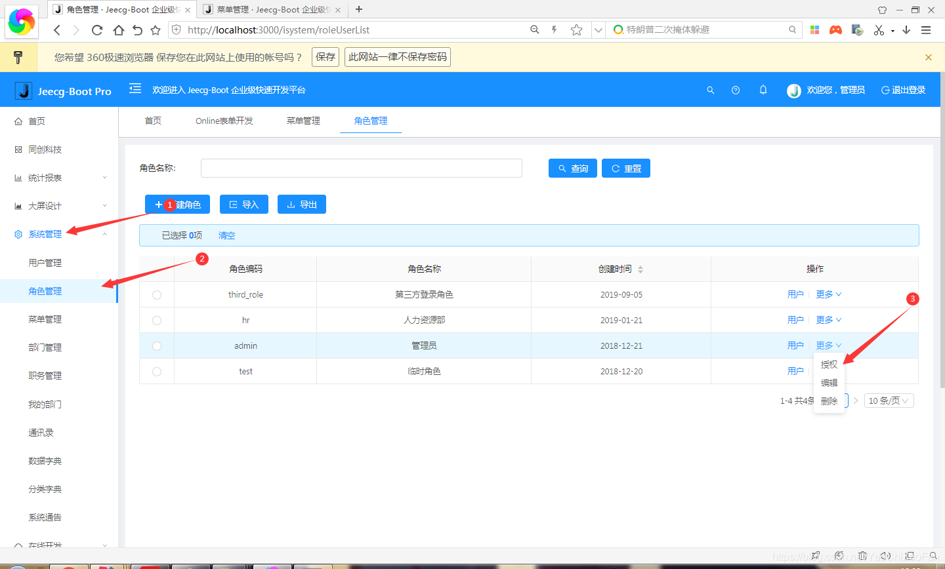The height and width of the screenshot is (569, 945).
Task: Open 用户 link for test row
Action: tap(795, 371)
